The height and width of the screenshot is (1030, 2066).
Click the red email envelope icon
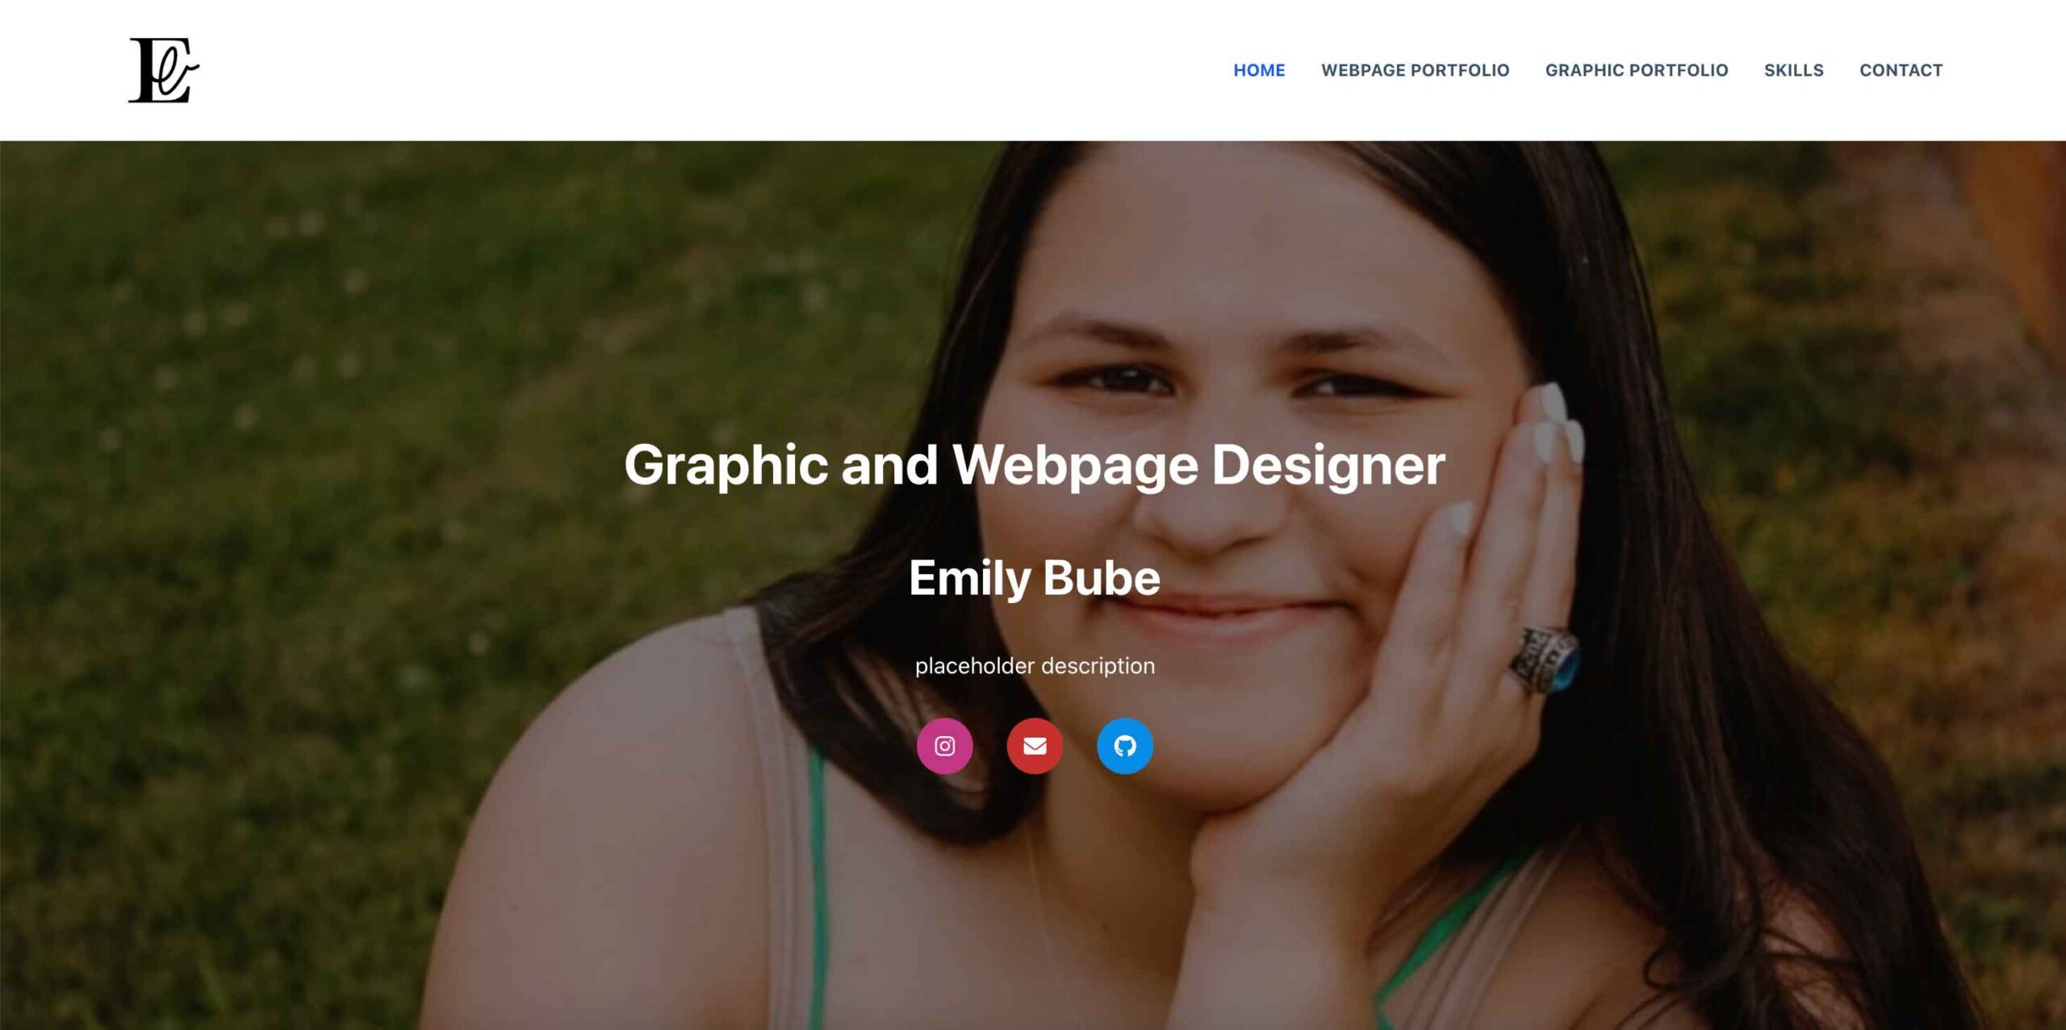pos(1035,746)
